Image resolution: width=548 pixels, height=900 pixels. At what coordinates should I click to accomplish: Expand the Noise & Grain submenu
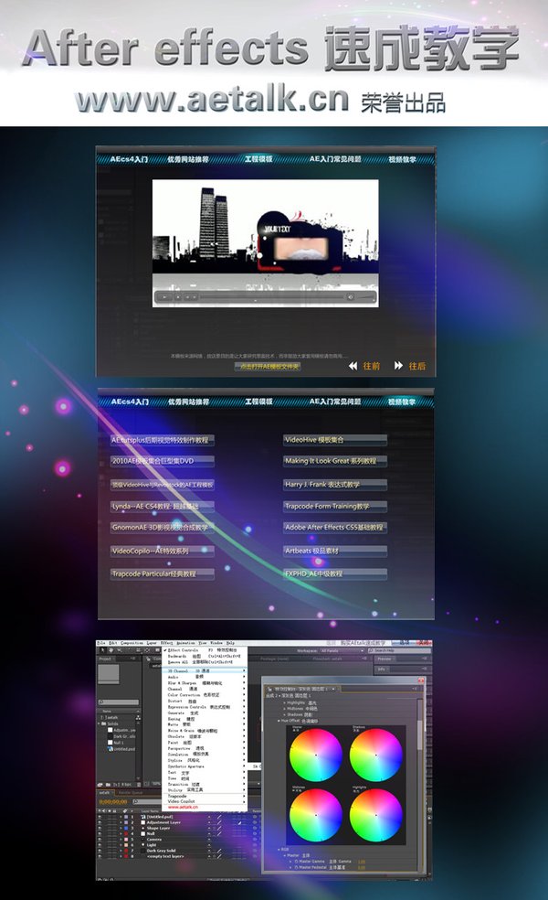[205, 731]
